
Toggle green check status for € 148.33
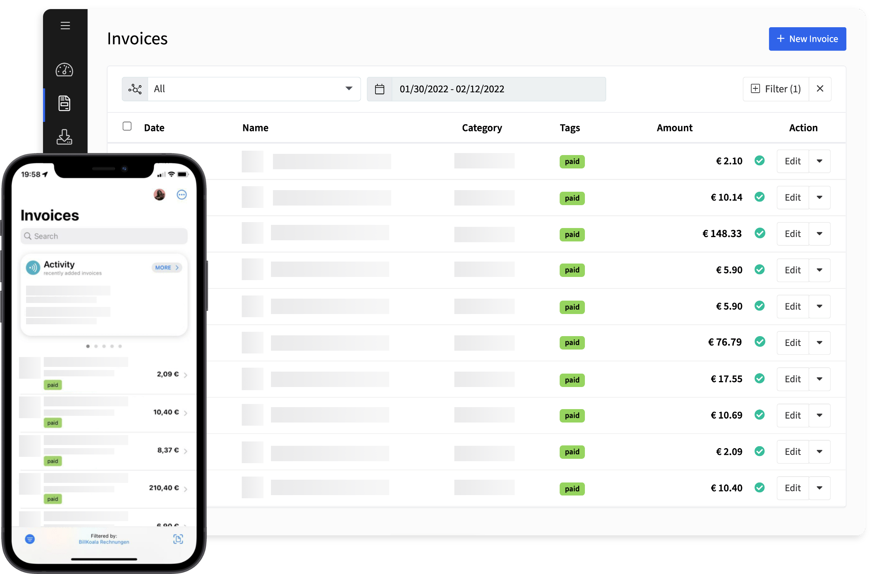760,233
